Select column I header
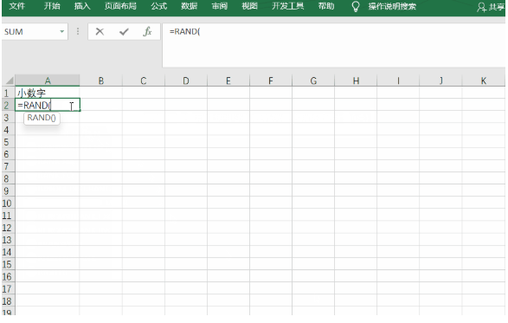 [x=398, y=81]
